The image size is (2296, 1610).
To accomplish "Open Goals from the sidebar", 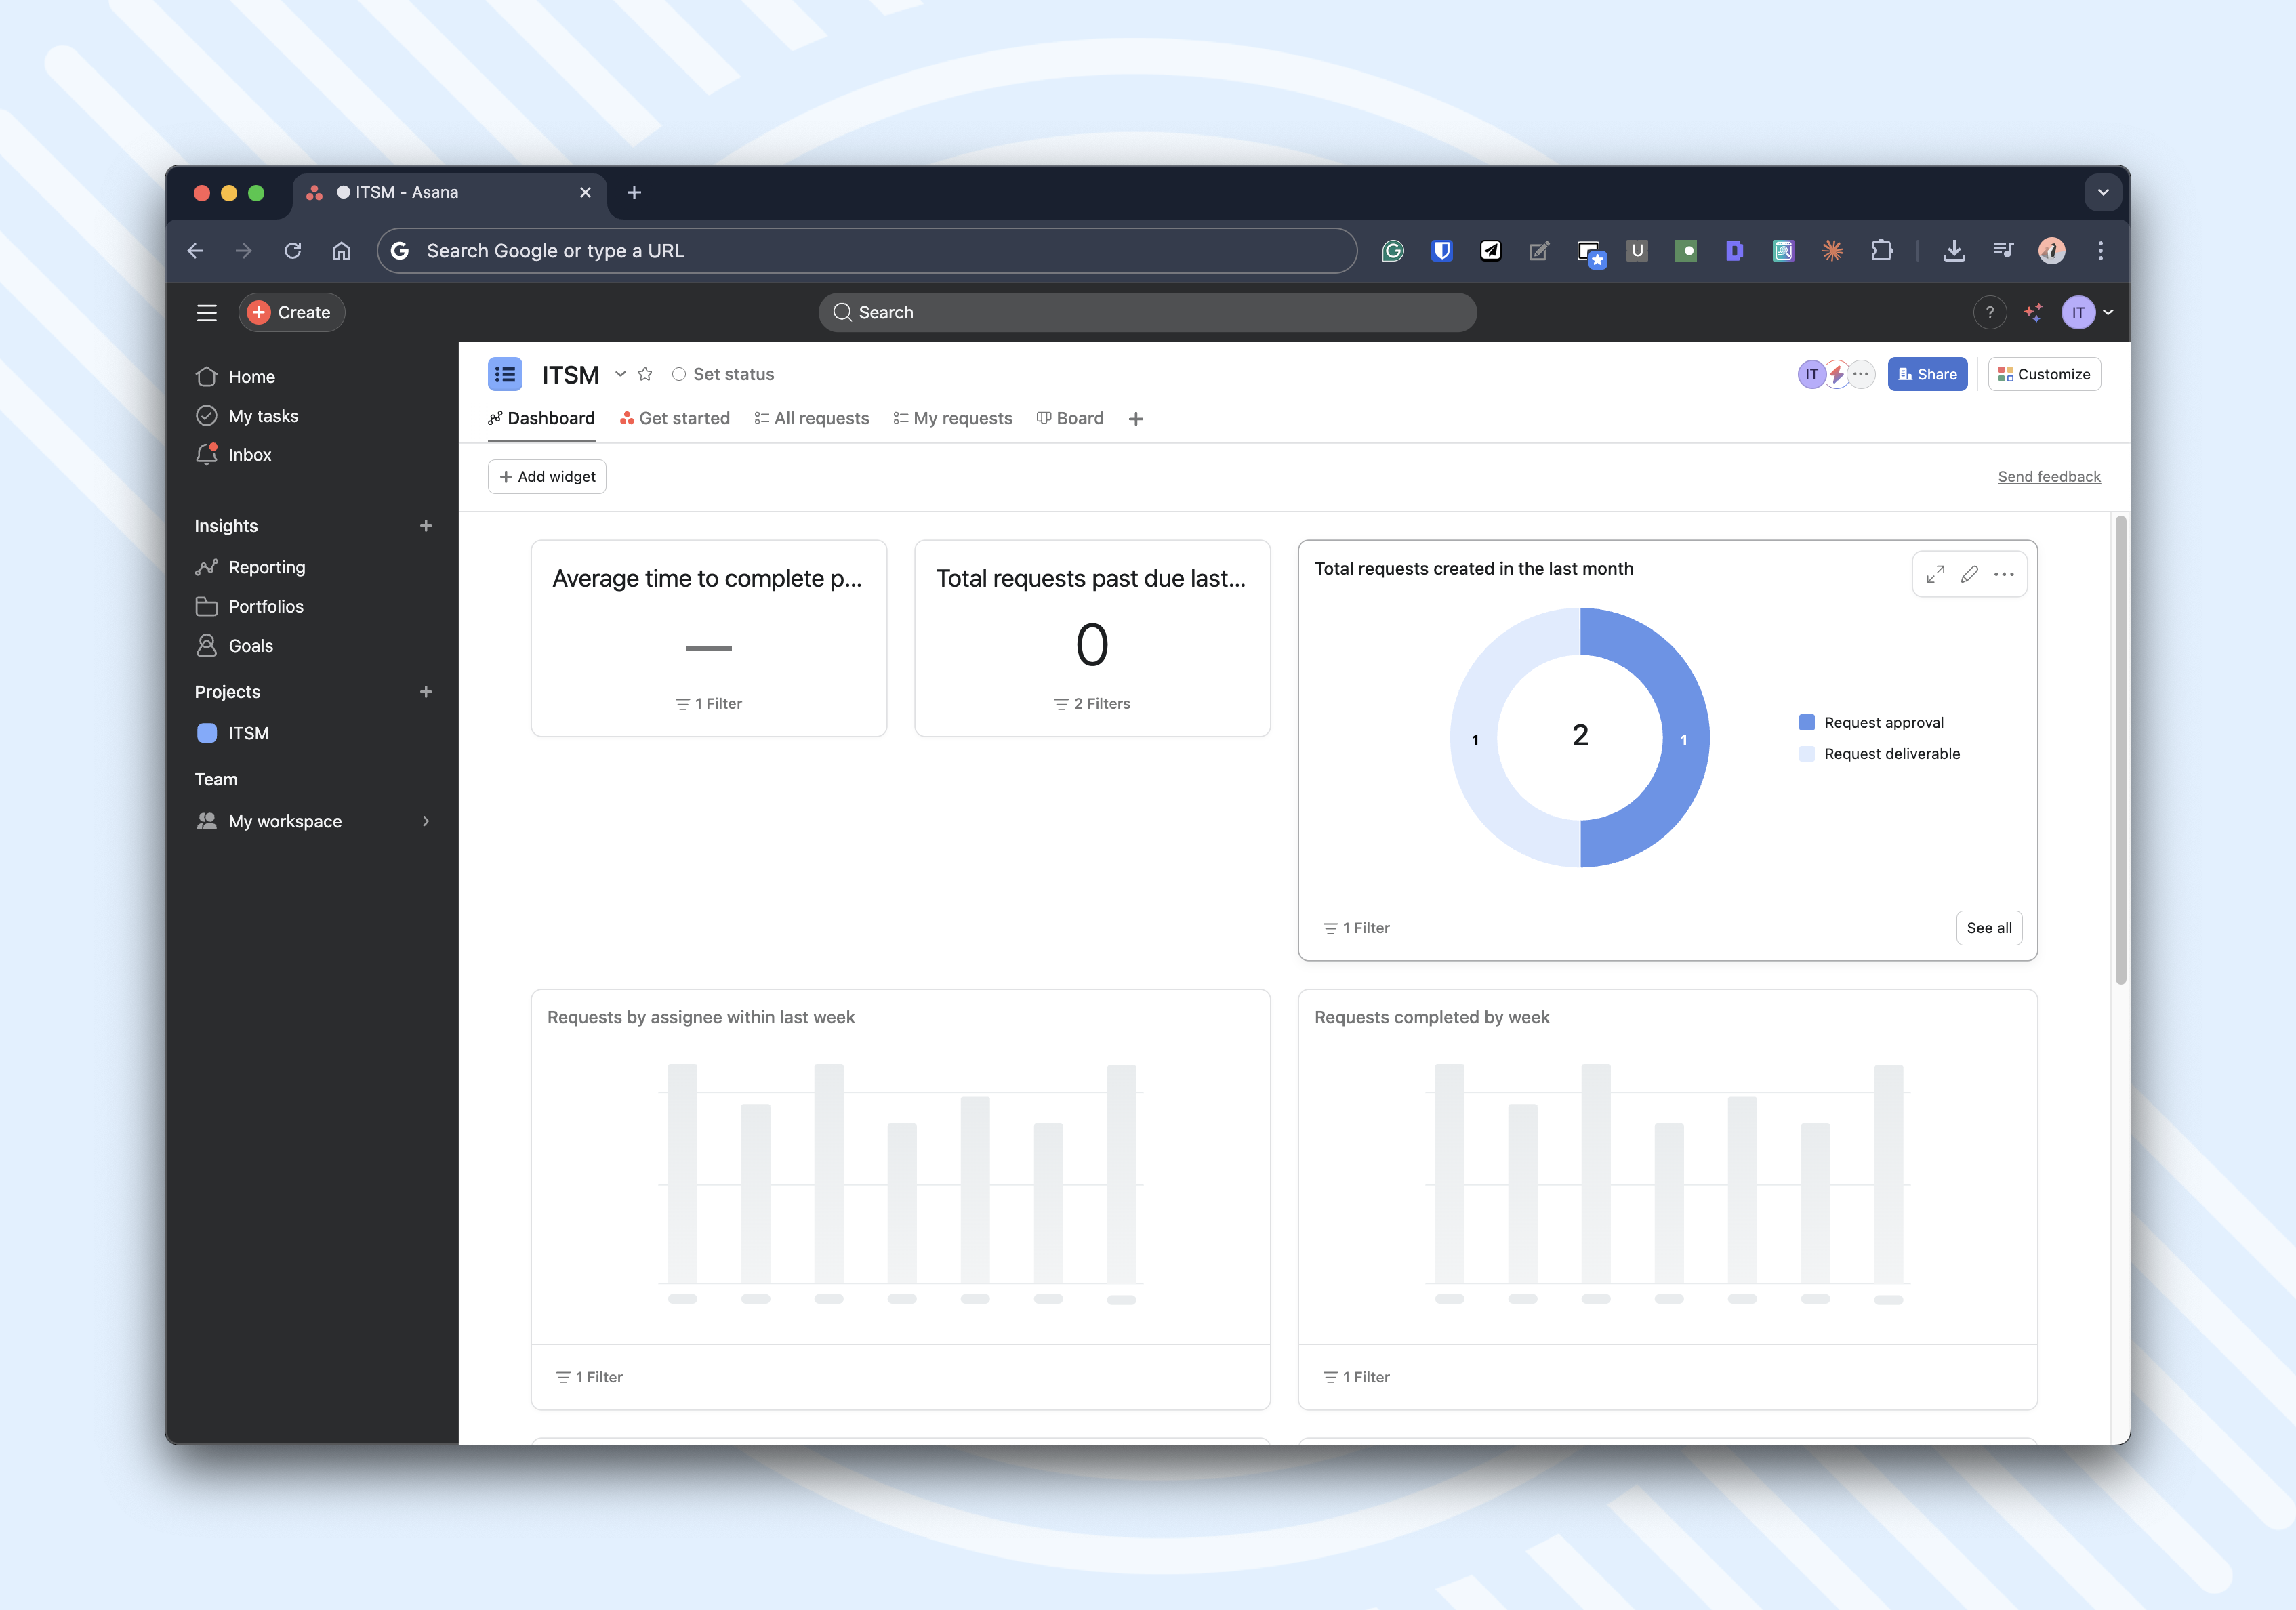I will pyautogui.click(x=250, y=645).
